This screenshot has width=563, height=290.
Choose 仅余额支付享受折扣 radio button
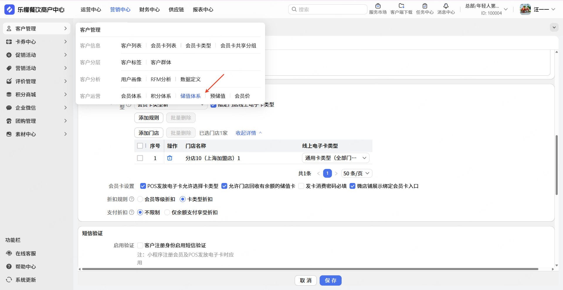(167, 212)
